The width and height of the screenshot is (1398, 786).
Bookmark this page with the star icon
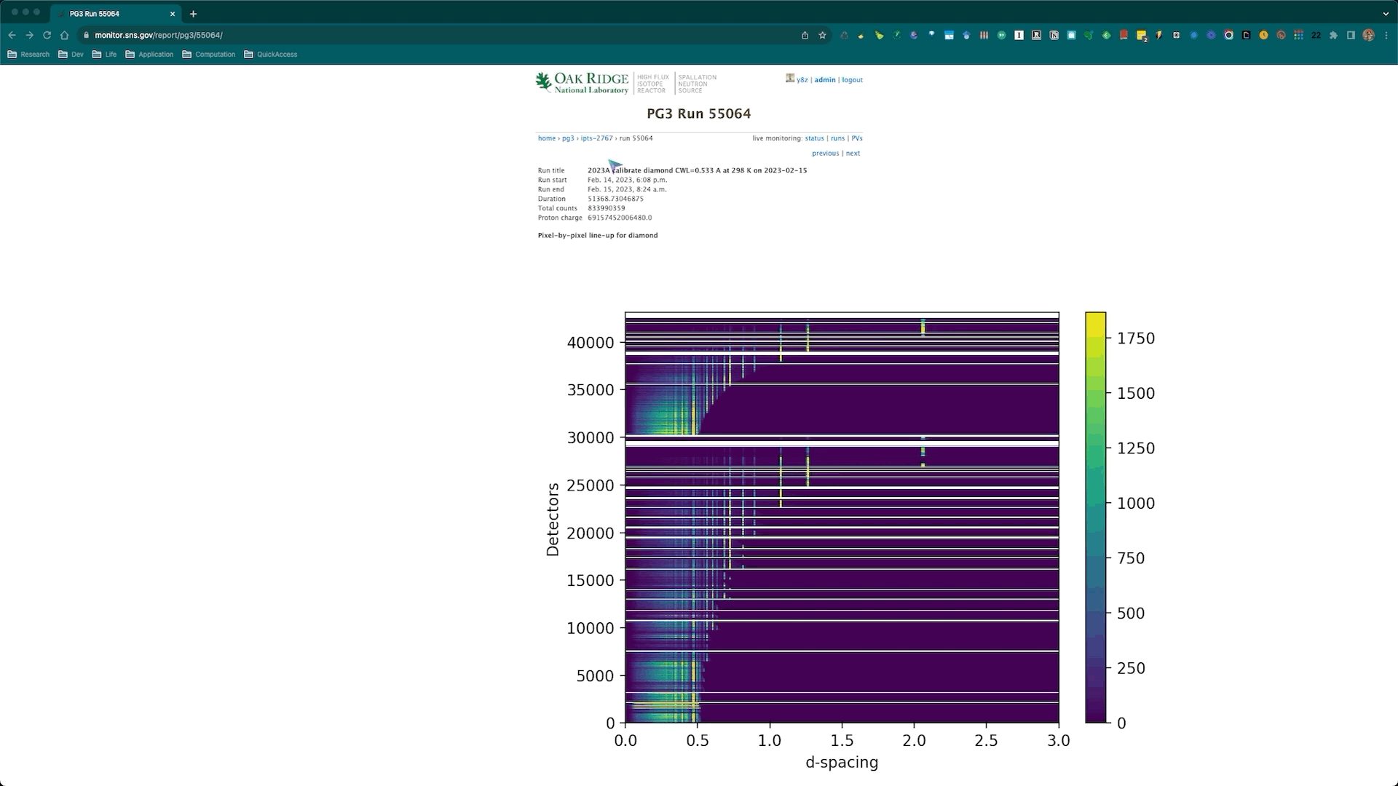point(822,35)
